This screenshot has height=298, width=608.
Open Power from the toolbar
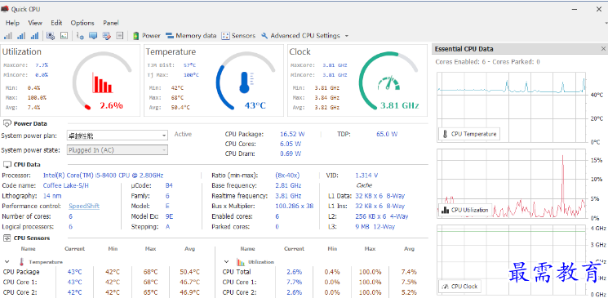147,36
